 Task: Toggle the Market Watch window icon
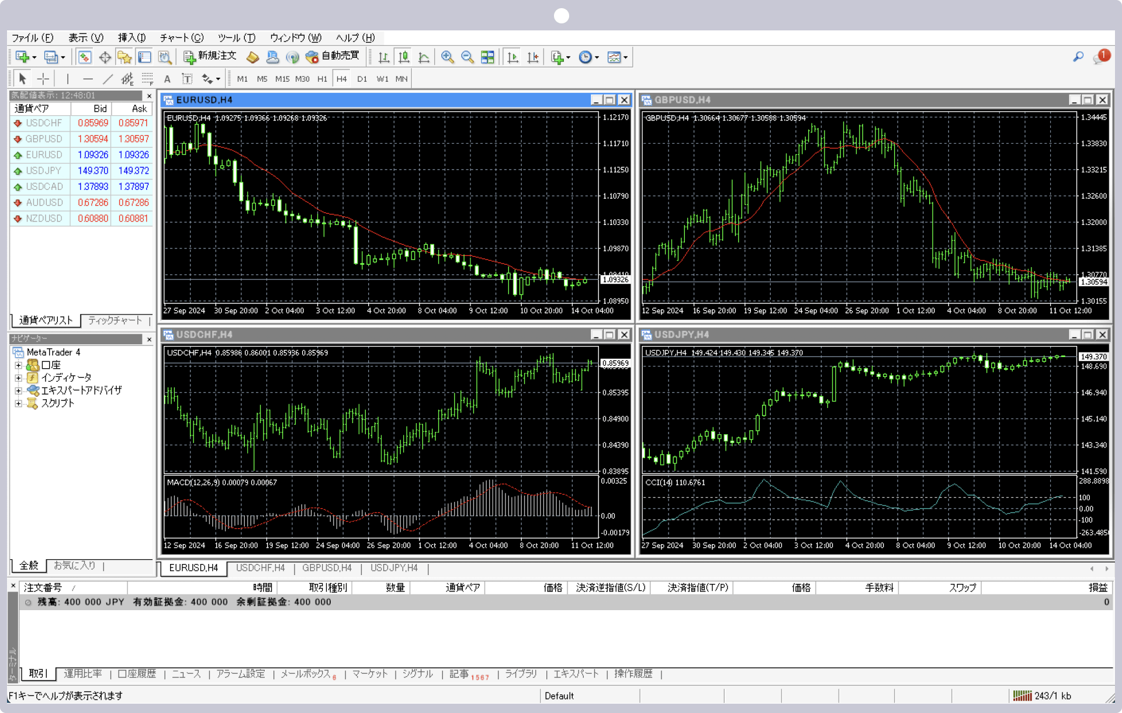84,57
